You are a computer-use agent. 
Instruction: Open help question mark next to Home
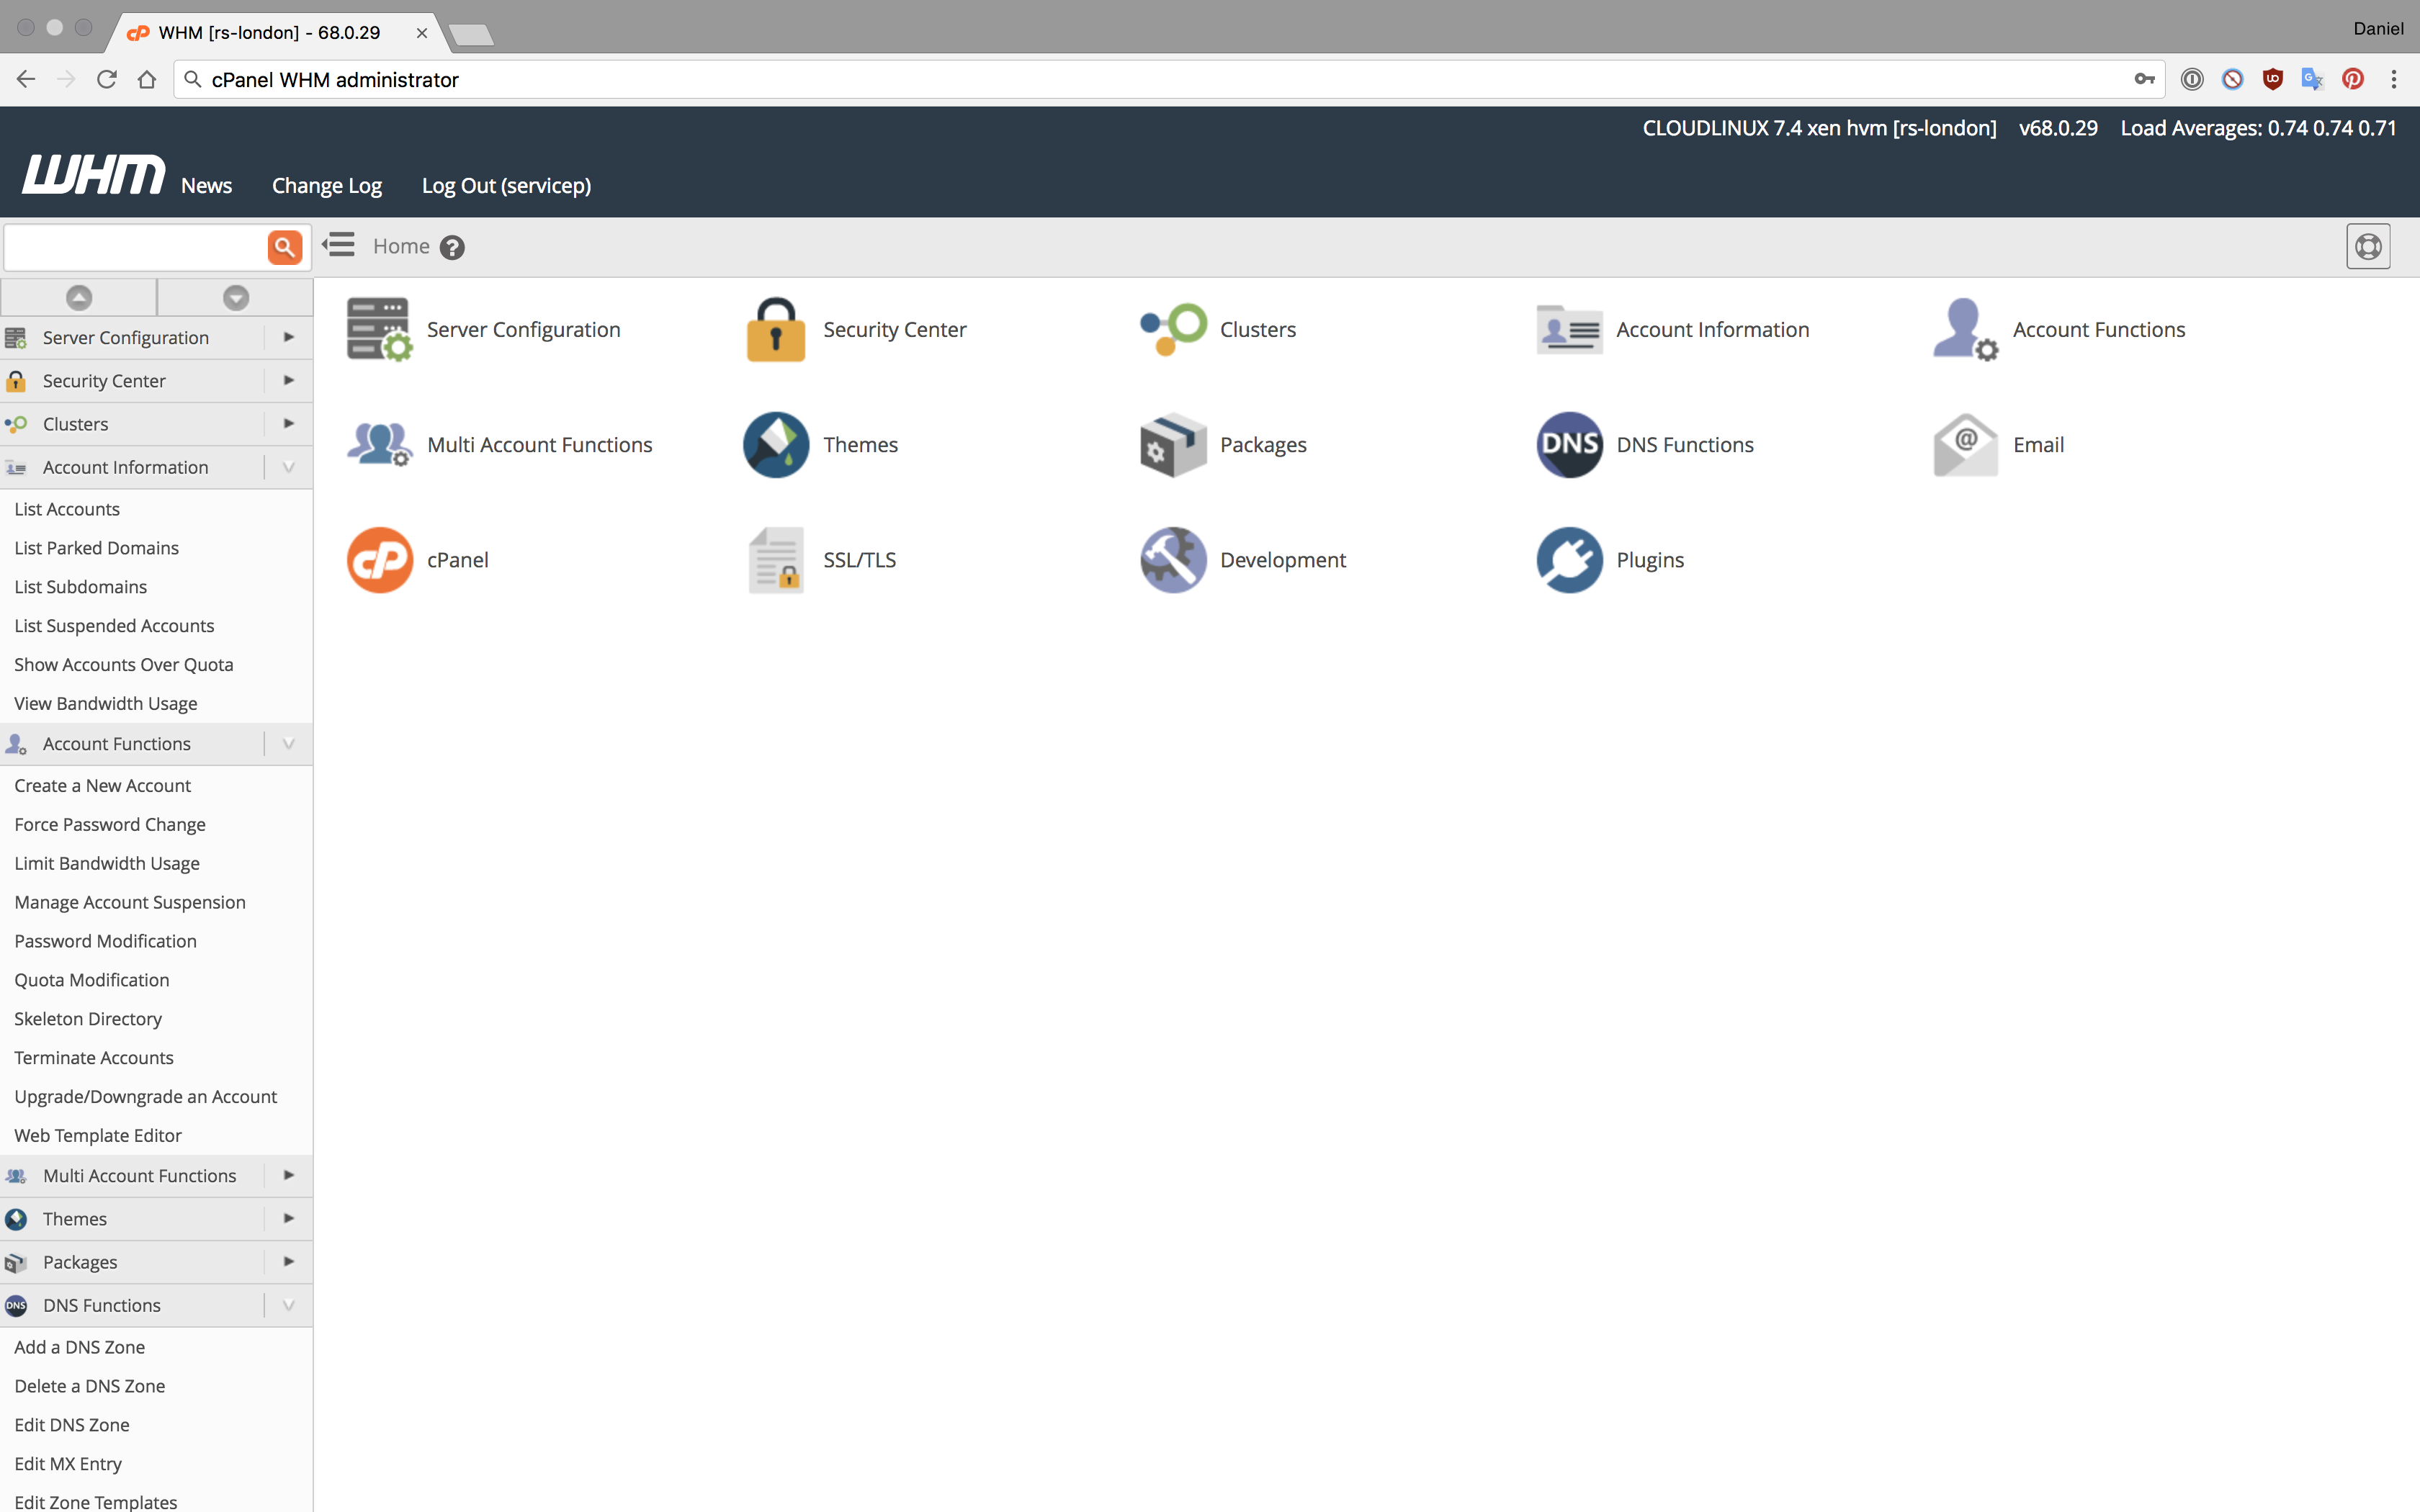point(452,247)
